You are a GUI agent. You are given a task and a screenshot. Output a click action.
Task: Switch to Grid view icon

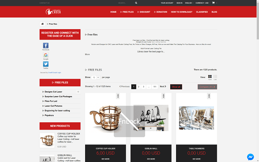(210, 76)
